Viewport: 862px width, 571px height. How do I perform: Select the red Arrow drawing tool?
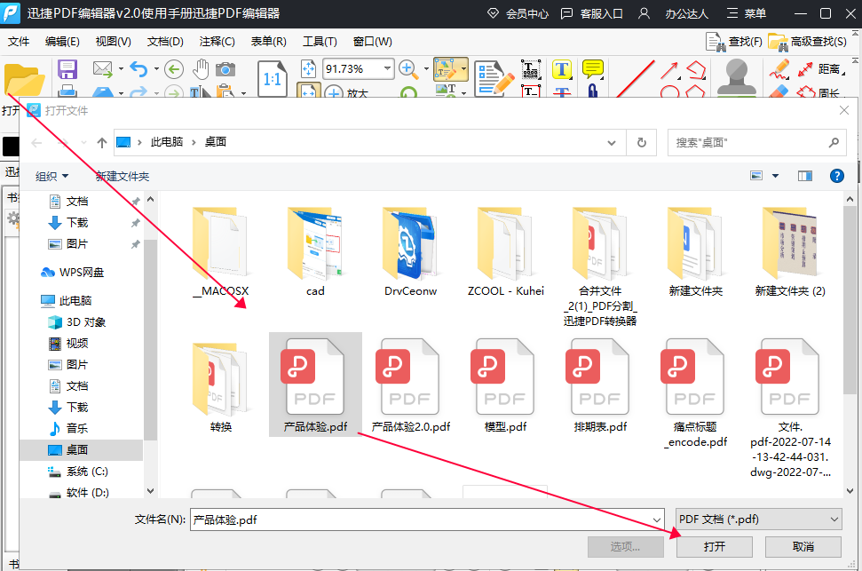point(669,70)
